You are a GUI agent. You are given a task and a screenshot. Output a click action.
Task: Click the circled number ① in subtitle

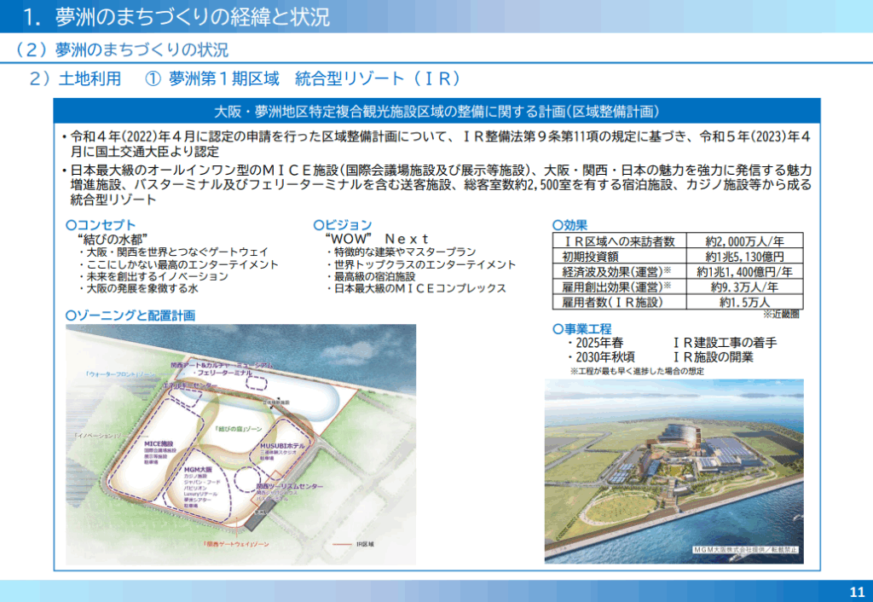point(153,79)
